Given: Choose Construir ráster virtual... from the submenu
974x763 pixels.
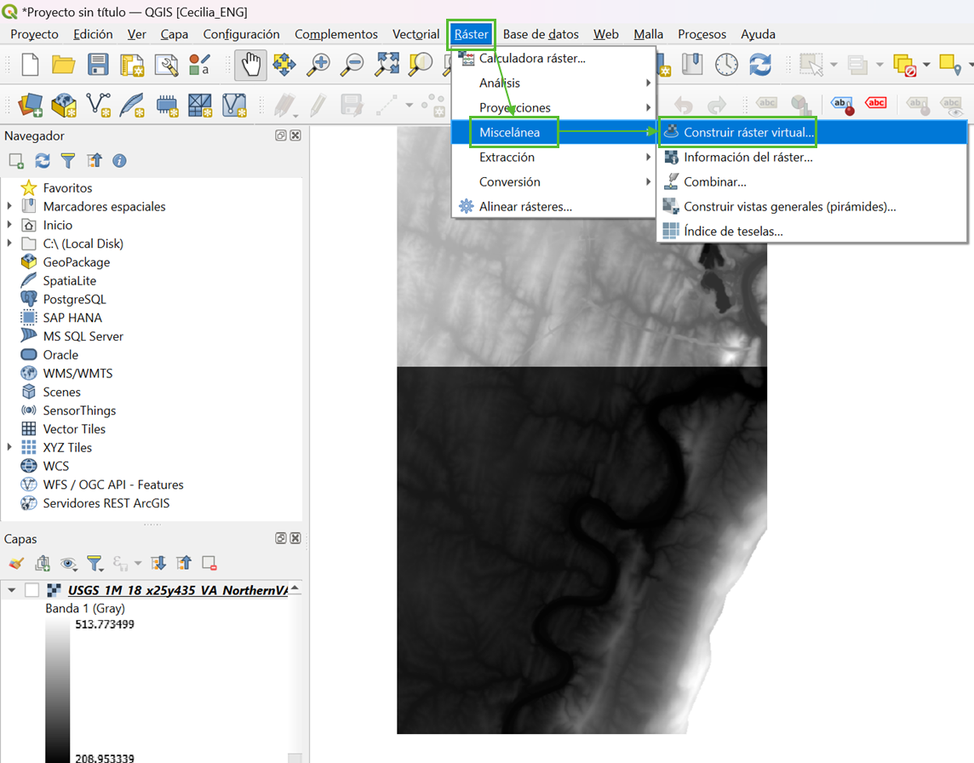Looking at the screenshot, I should [x=812, y=132].
